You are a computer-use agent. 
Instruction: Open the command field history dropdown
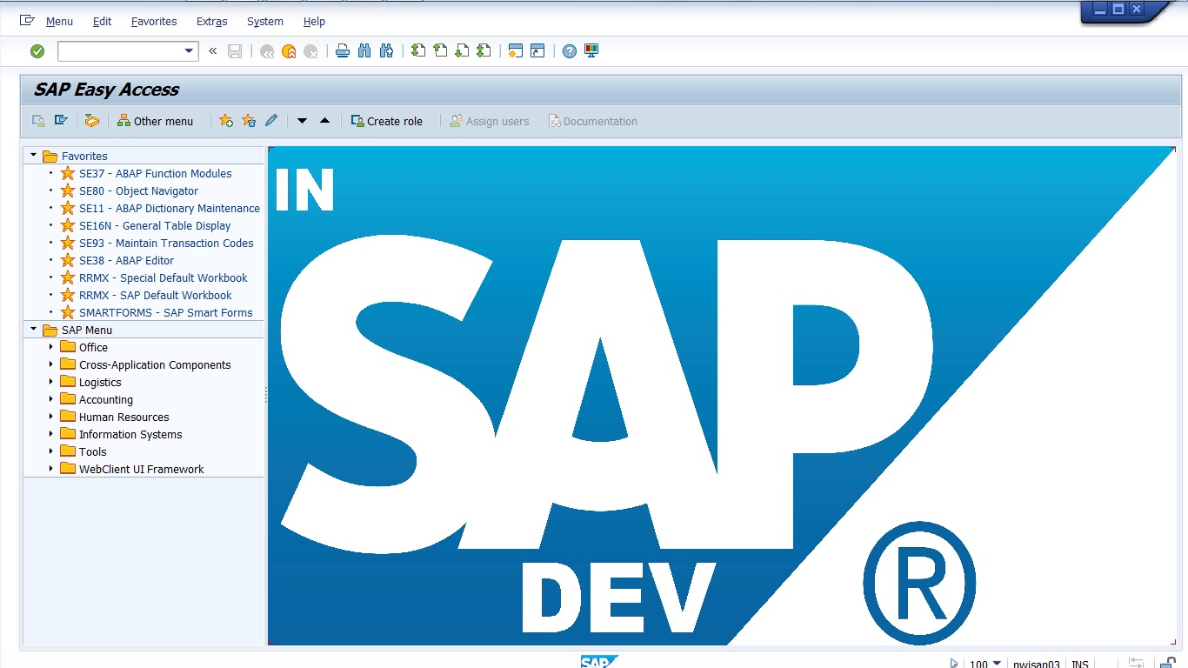[x=190, y=51]
